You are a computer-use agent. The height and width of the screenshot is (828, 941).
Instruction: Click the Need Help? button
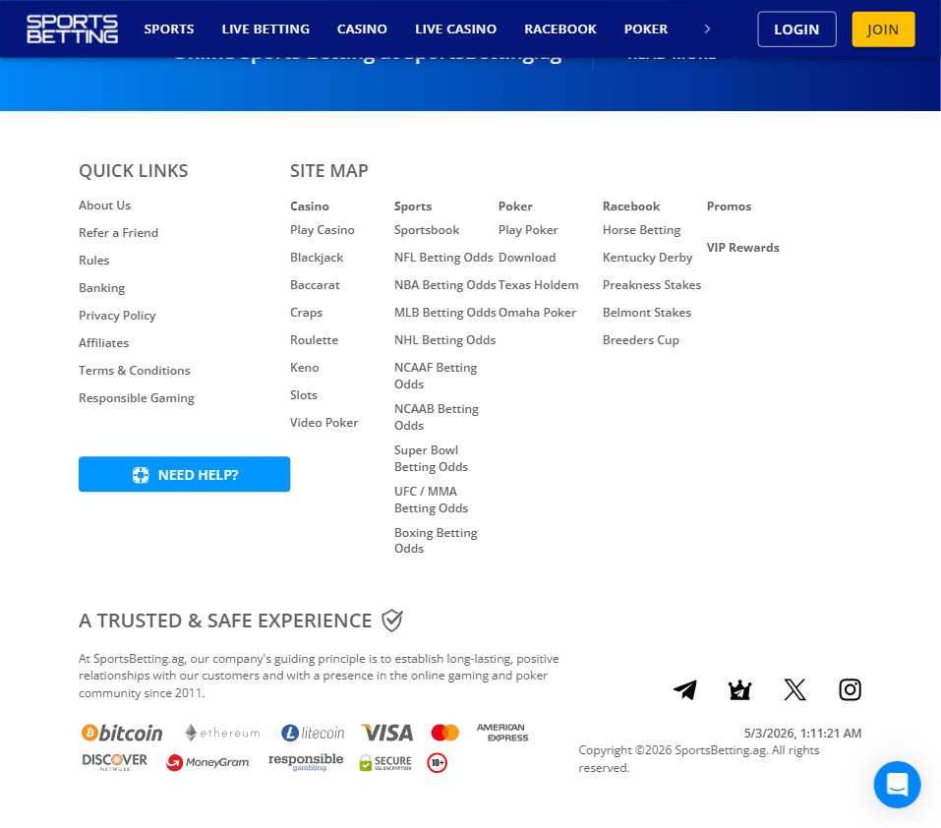pos(184,474)
